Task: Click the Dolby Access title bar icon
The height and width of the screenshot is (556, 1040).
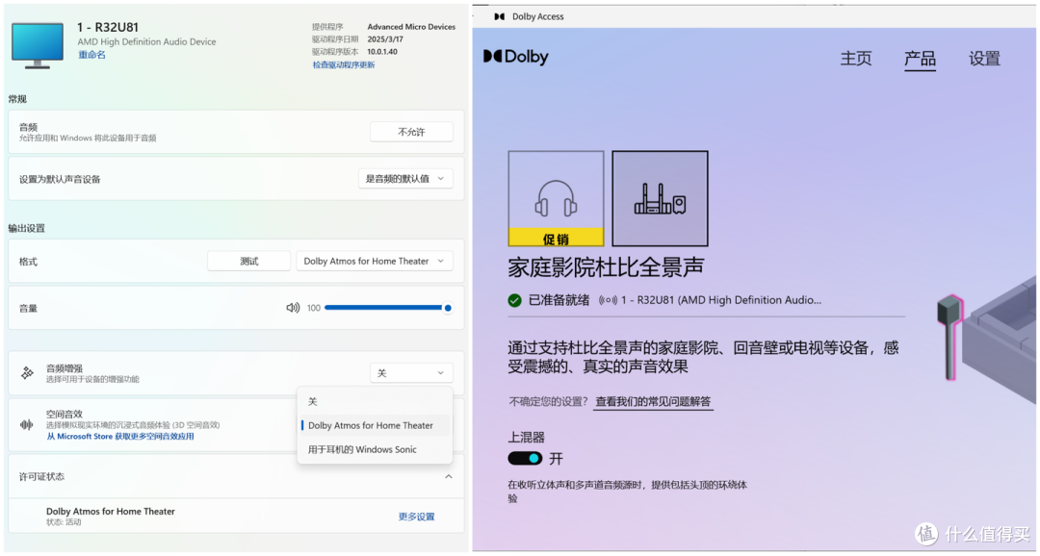Action: pyautogui.click(x=500, y=16)
